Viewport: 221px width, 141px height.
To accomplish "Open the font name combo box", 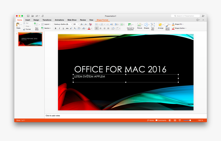I will coord(63,24).
